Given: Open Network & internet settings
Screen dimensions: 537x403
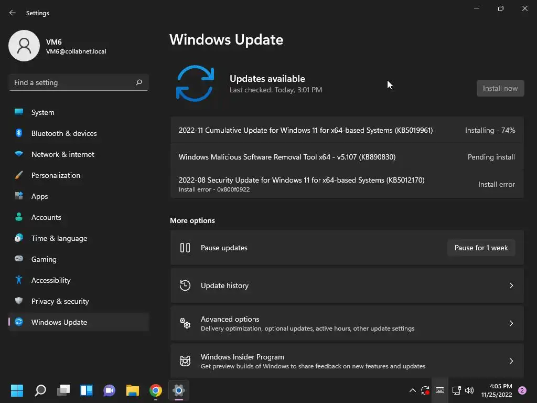Looking at the screenshot, I should click(79, 154).
